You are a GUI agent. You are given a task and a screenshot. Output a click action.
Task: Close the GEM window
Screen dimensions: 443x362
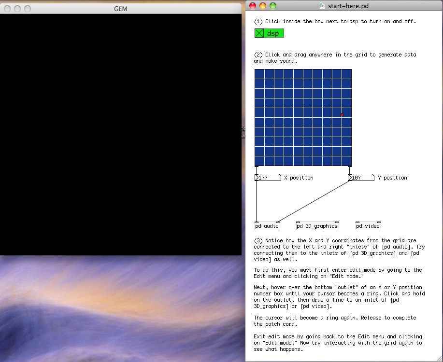(x=7, y=9)
